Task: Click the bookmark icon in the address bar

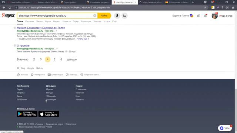Action: pos(205,7)
